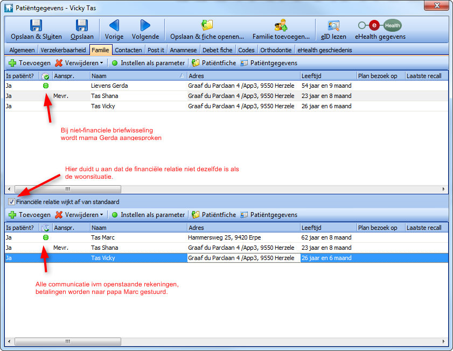Image resolution: width=453 pixels, height=351 pixels.
Task: Switch to the Verzekerbaarheid tab
Action: [63, 50]
